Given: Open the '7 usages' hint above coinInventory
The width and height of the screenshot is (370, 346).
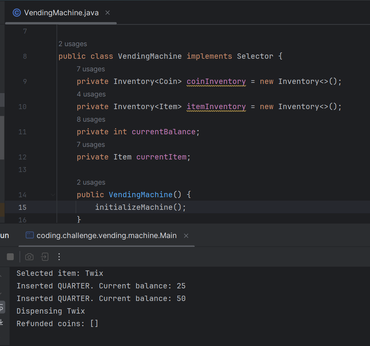Looking at the screenshot, I should (91, 69).
